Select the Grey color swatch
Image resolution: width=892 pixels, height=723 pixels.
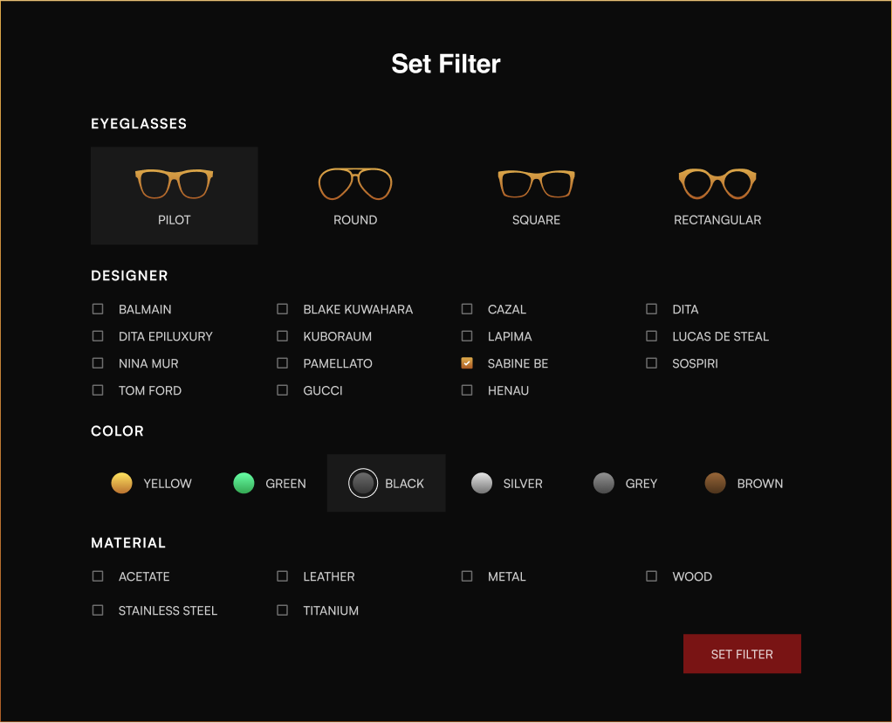tap(604, 484)
